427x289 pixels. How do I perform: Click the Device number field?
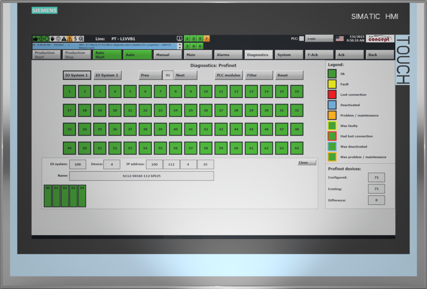(x=112, y=164)
